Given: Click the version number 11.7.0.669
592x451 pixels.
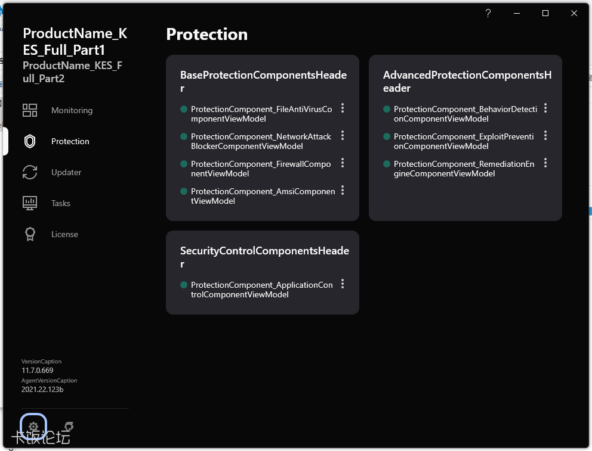Looking at the screenshot, I should [x=38, y=371].
